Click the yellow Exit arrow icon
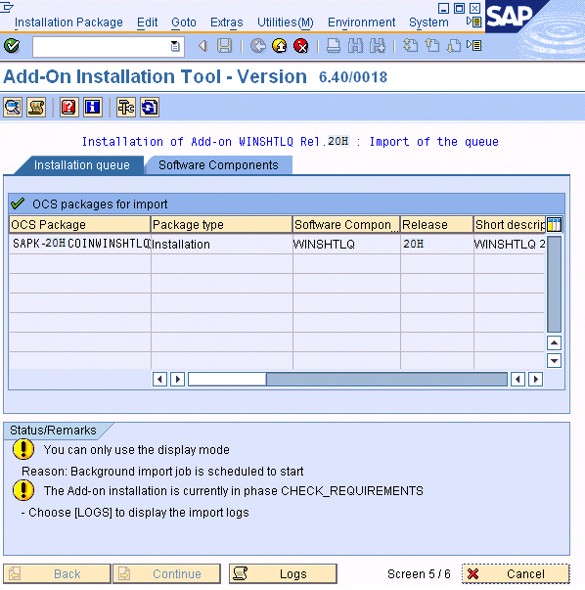This screenshot has width=585, height=590. tap(280, 46)
